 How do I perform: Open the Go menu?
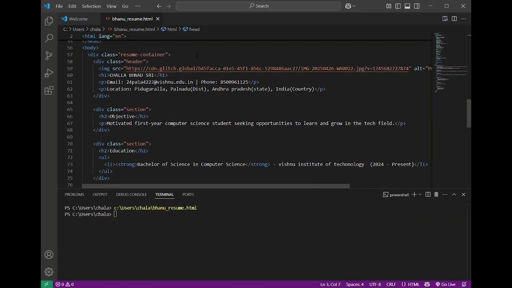[x=125, y=6]
